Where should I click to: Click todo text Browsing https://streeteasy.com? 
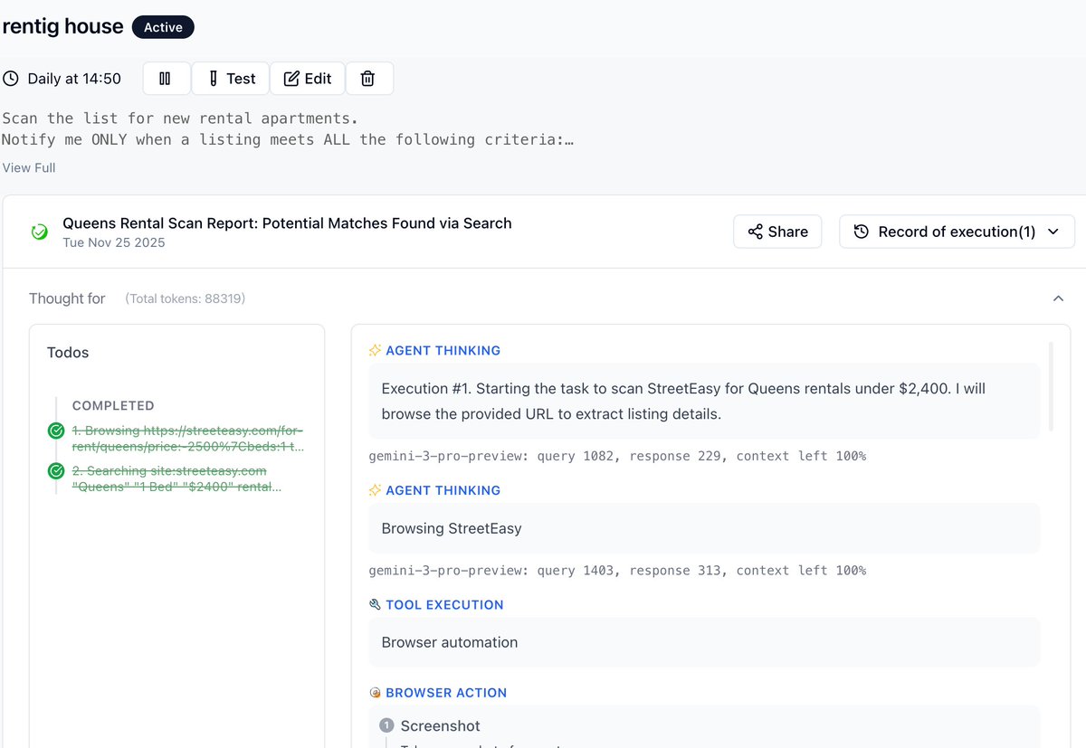pos(188,439)
